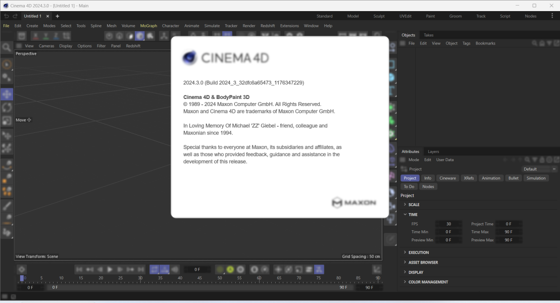Click the timeline settings icon at far left

coord(22,269)
